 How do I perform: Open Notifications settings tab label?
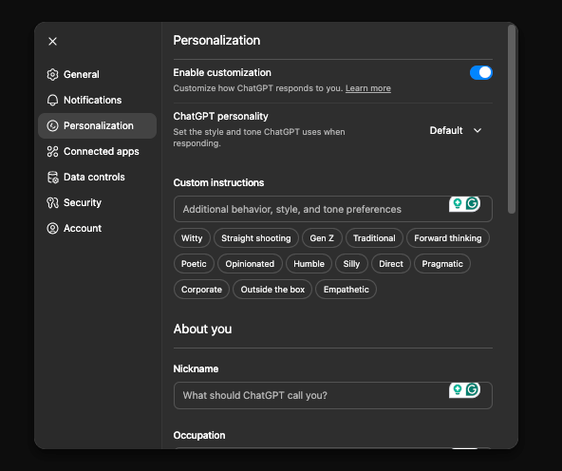(x=92, y=100)
